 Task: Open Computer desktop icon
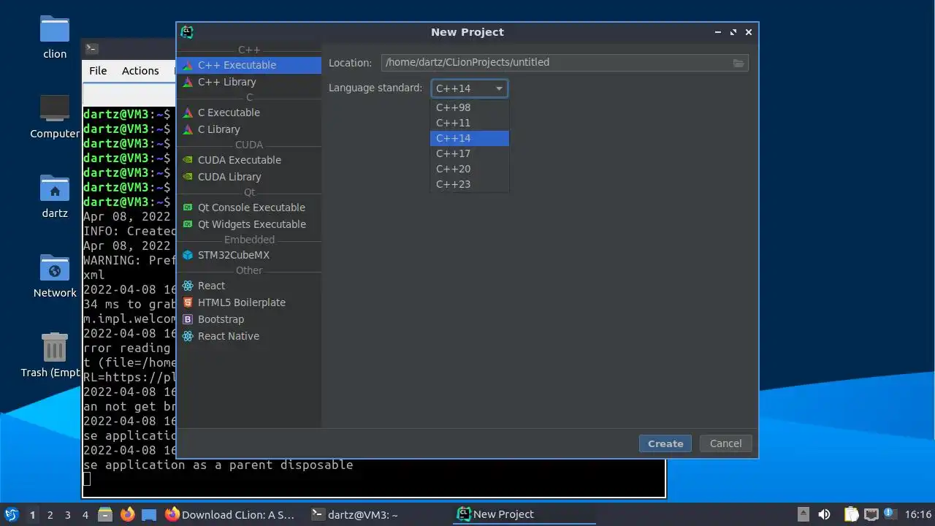(x=55, y=117)
